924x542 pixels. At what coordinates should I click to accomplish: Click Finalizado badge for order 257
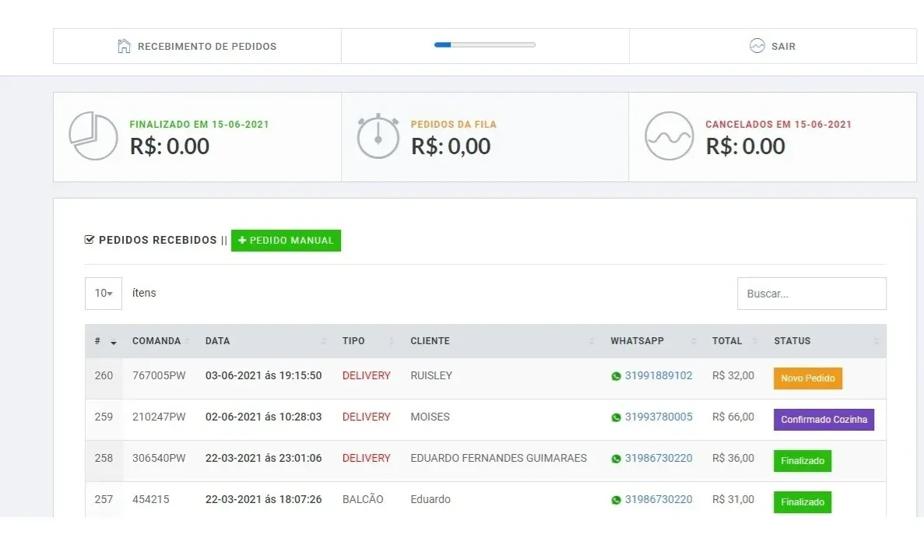click(x=803, y=502)
